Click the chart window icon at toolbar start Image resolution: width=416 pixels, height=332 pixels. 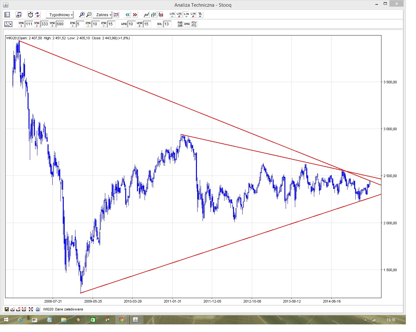[x=7, y=15]
